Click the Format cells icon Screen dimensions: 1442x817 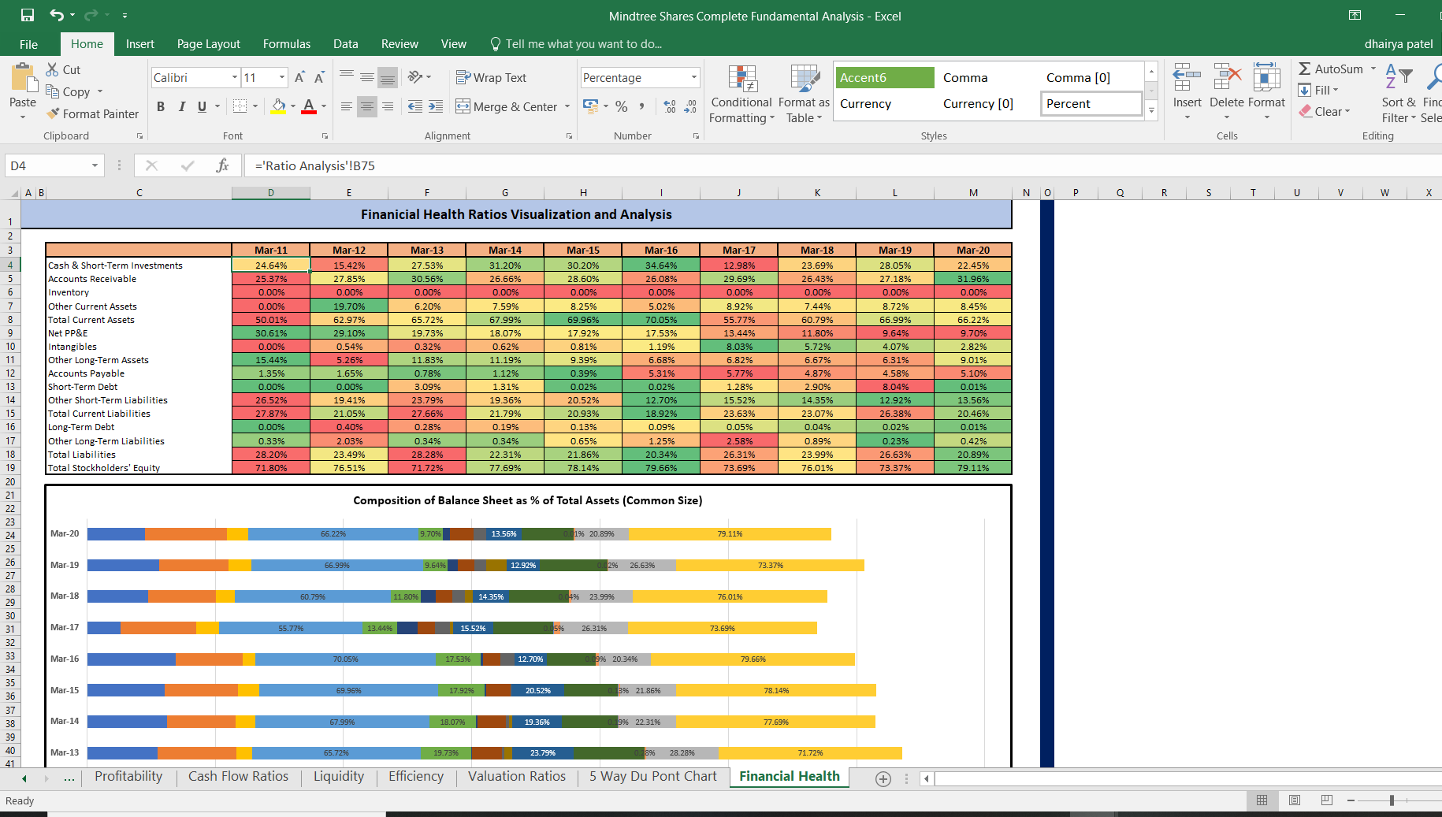point(1266,78)
